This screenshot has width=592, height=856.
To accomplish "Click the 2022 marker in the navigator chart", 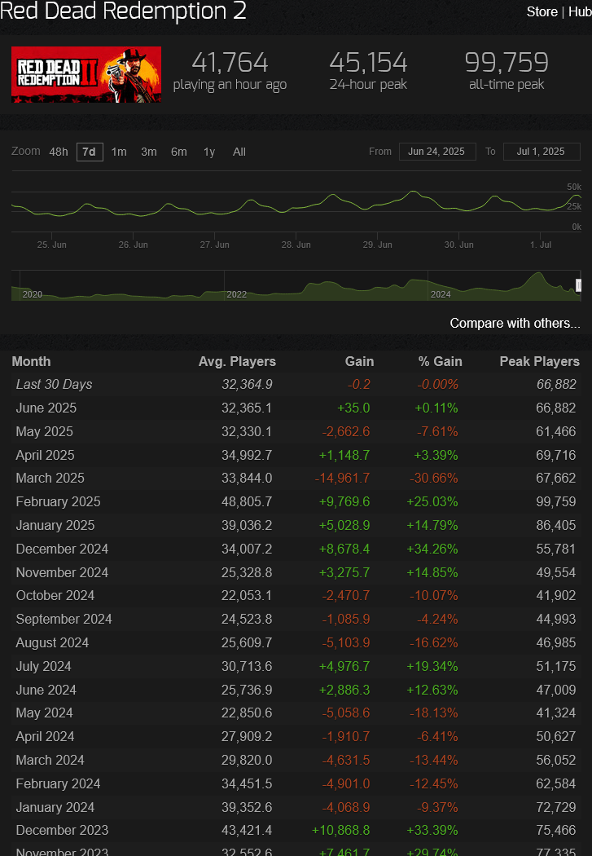I will pos(237,294).
